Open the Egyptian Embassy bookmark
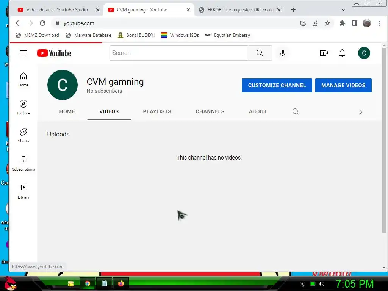 point(227,35)
